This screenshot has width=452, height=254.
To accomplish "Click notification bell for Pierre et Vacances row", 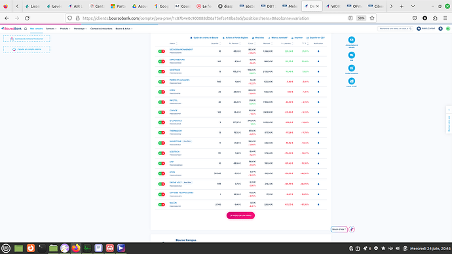I will coord(318,82).
